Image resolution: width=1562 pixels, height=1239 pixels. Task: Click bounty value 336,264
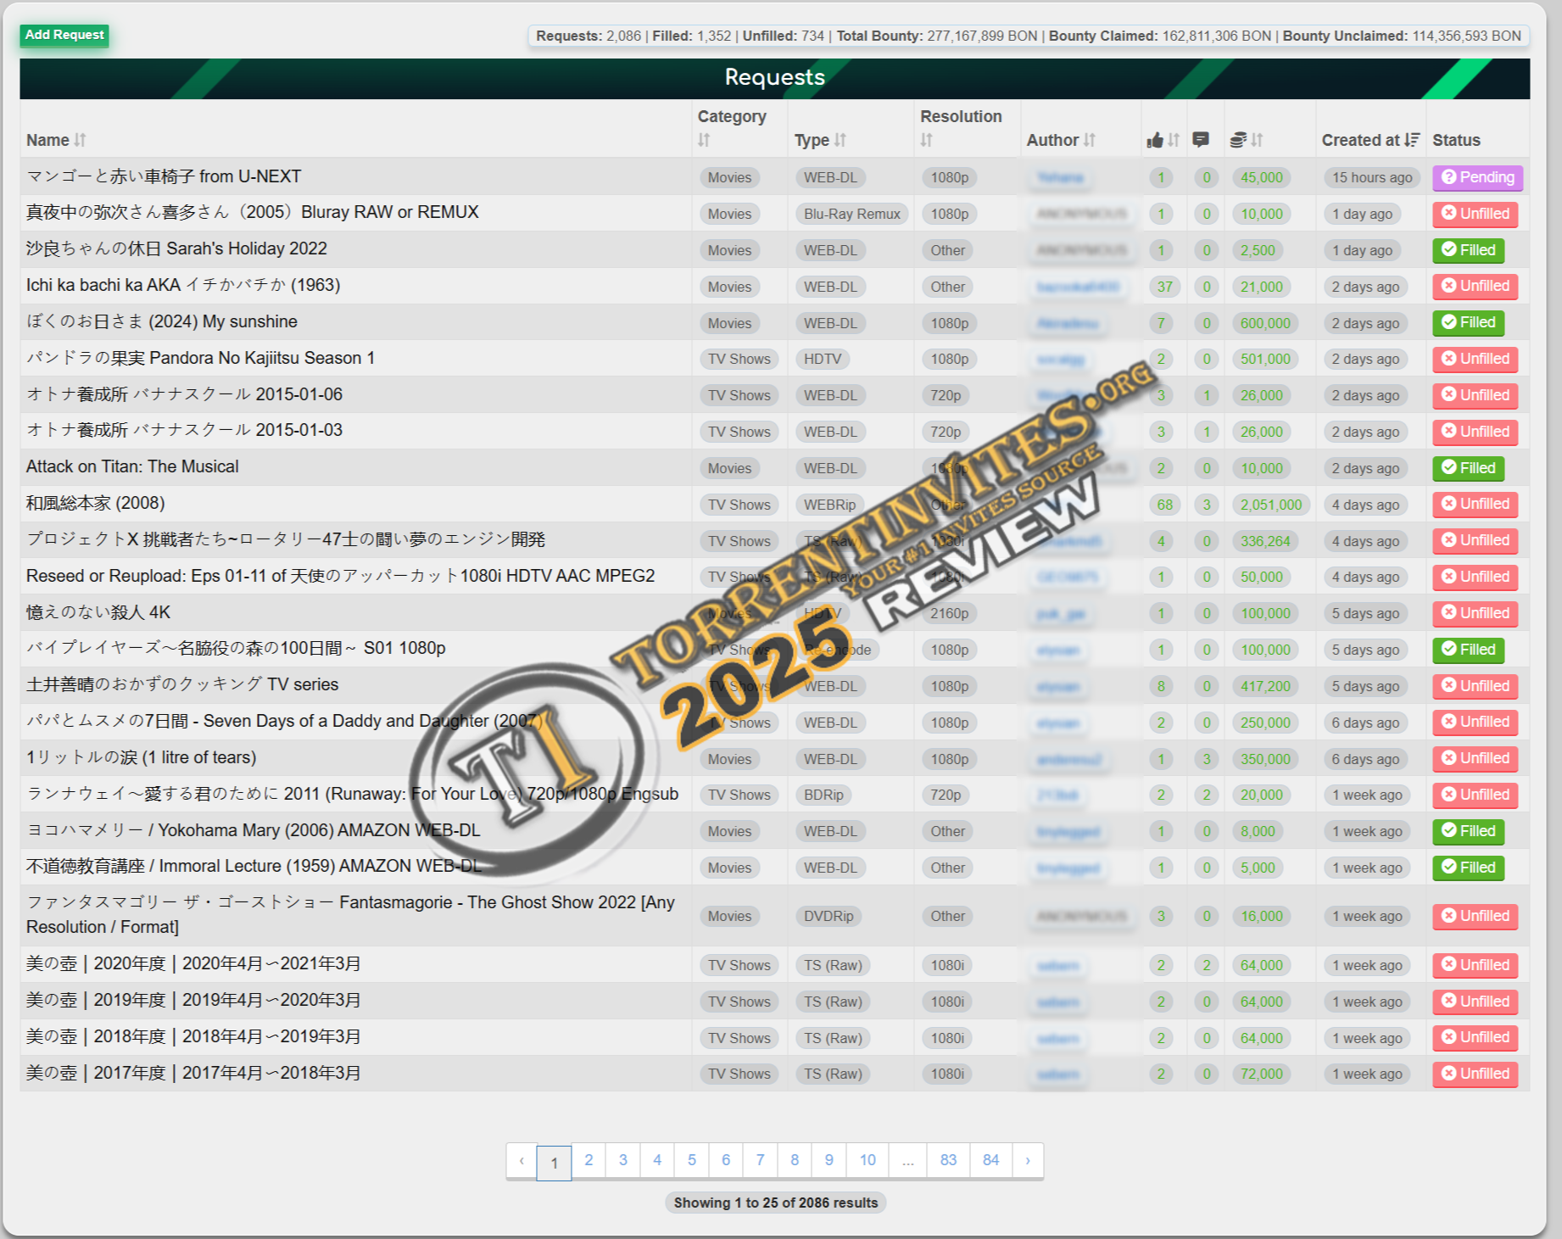coord(1265,541)
